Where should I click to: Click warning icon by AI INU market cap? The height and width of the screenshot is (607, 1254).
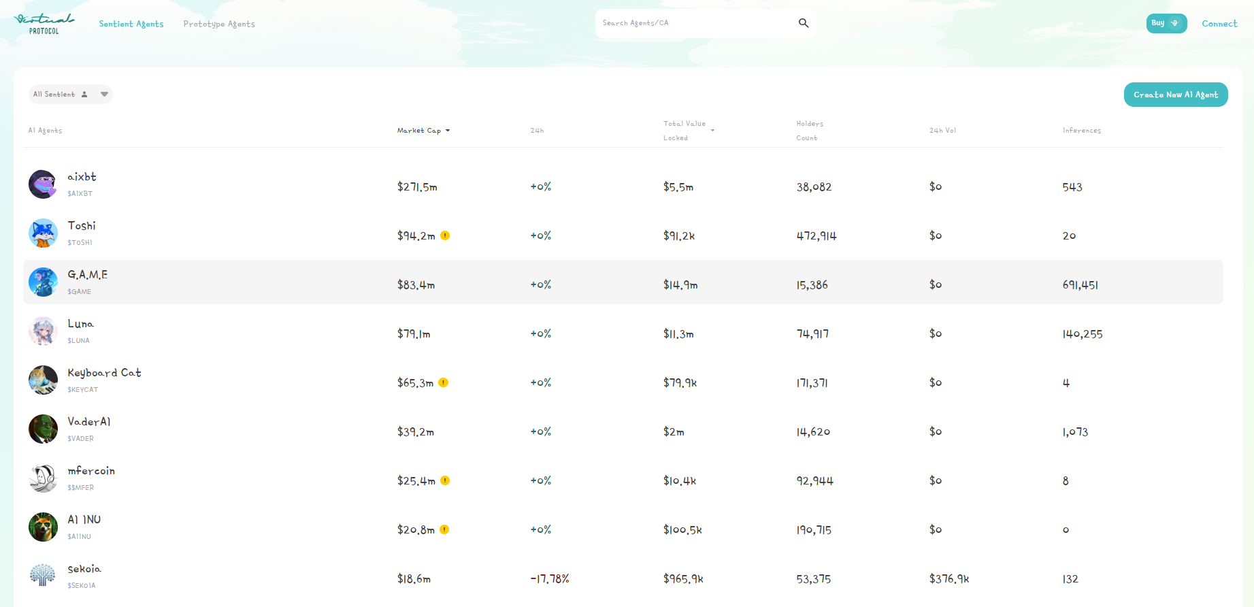(444, 529)
